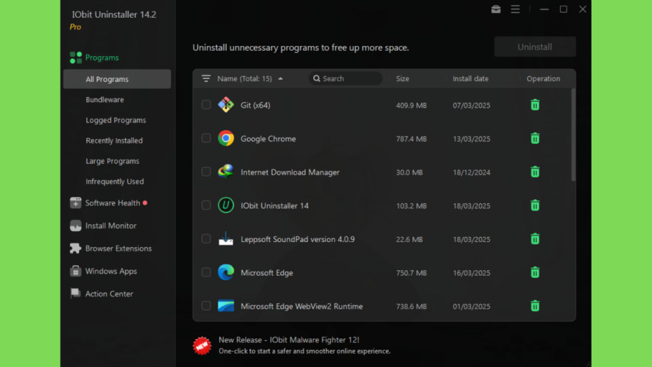652x367 pixels.
Task: Go to Windows Apps label
Action: [111, 271]
